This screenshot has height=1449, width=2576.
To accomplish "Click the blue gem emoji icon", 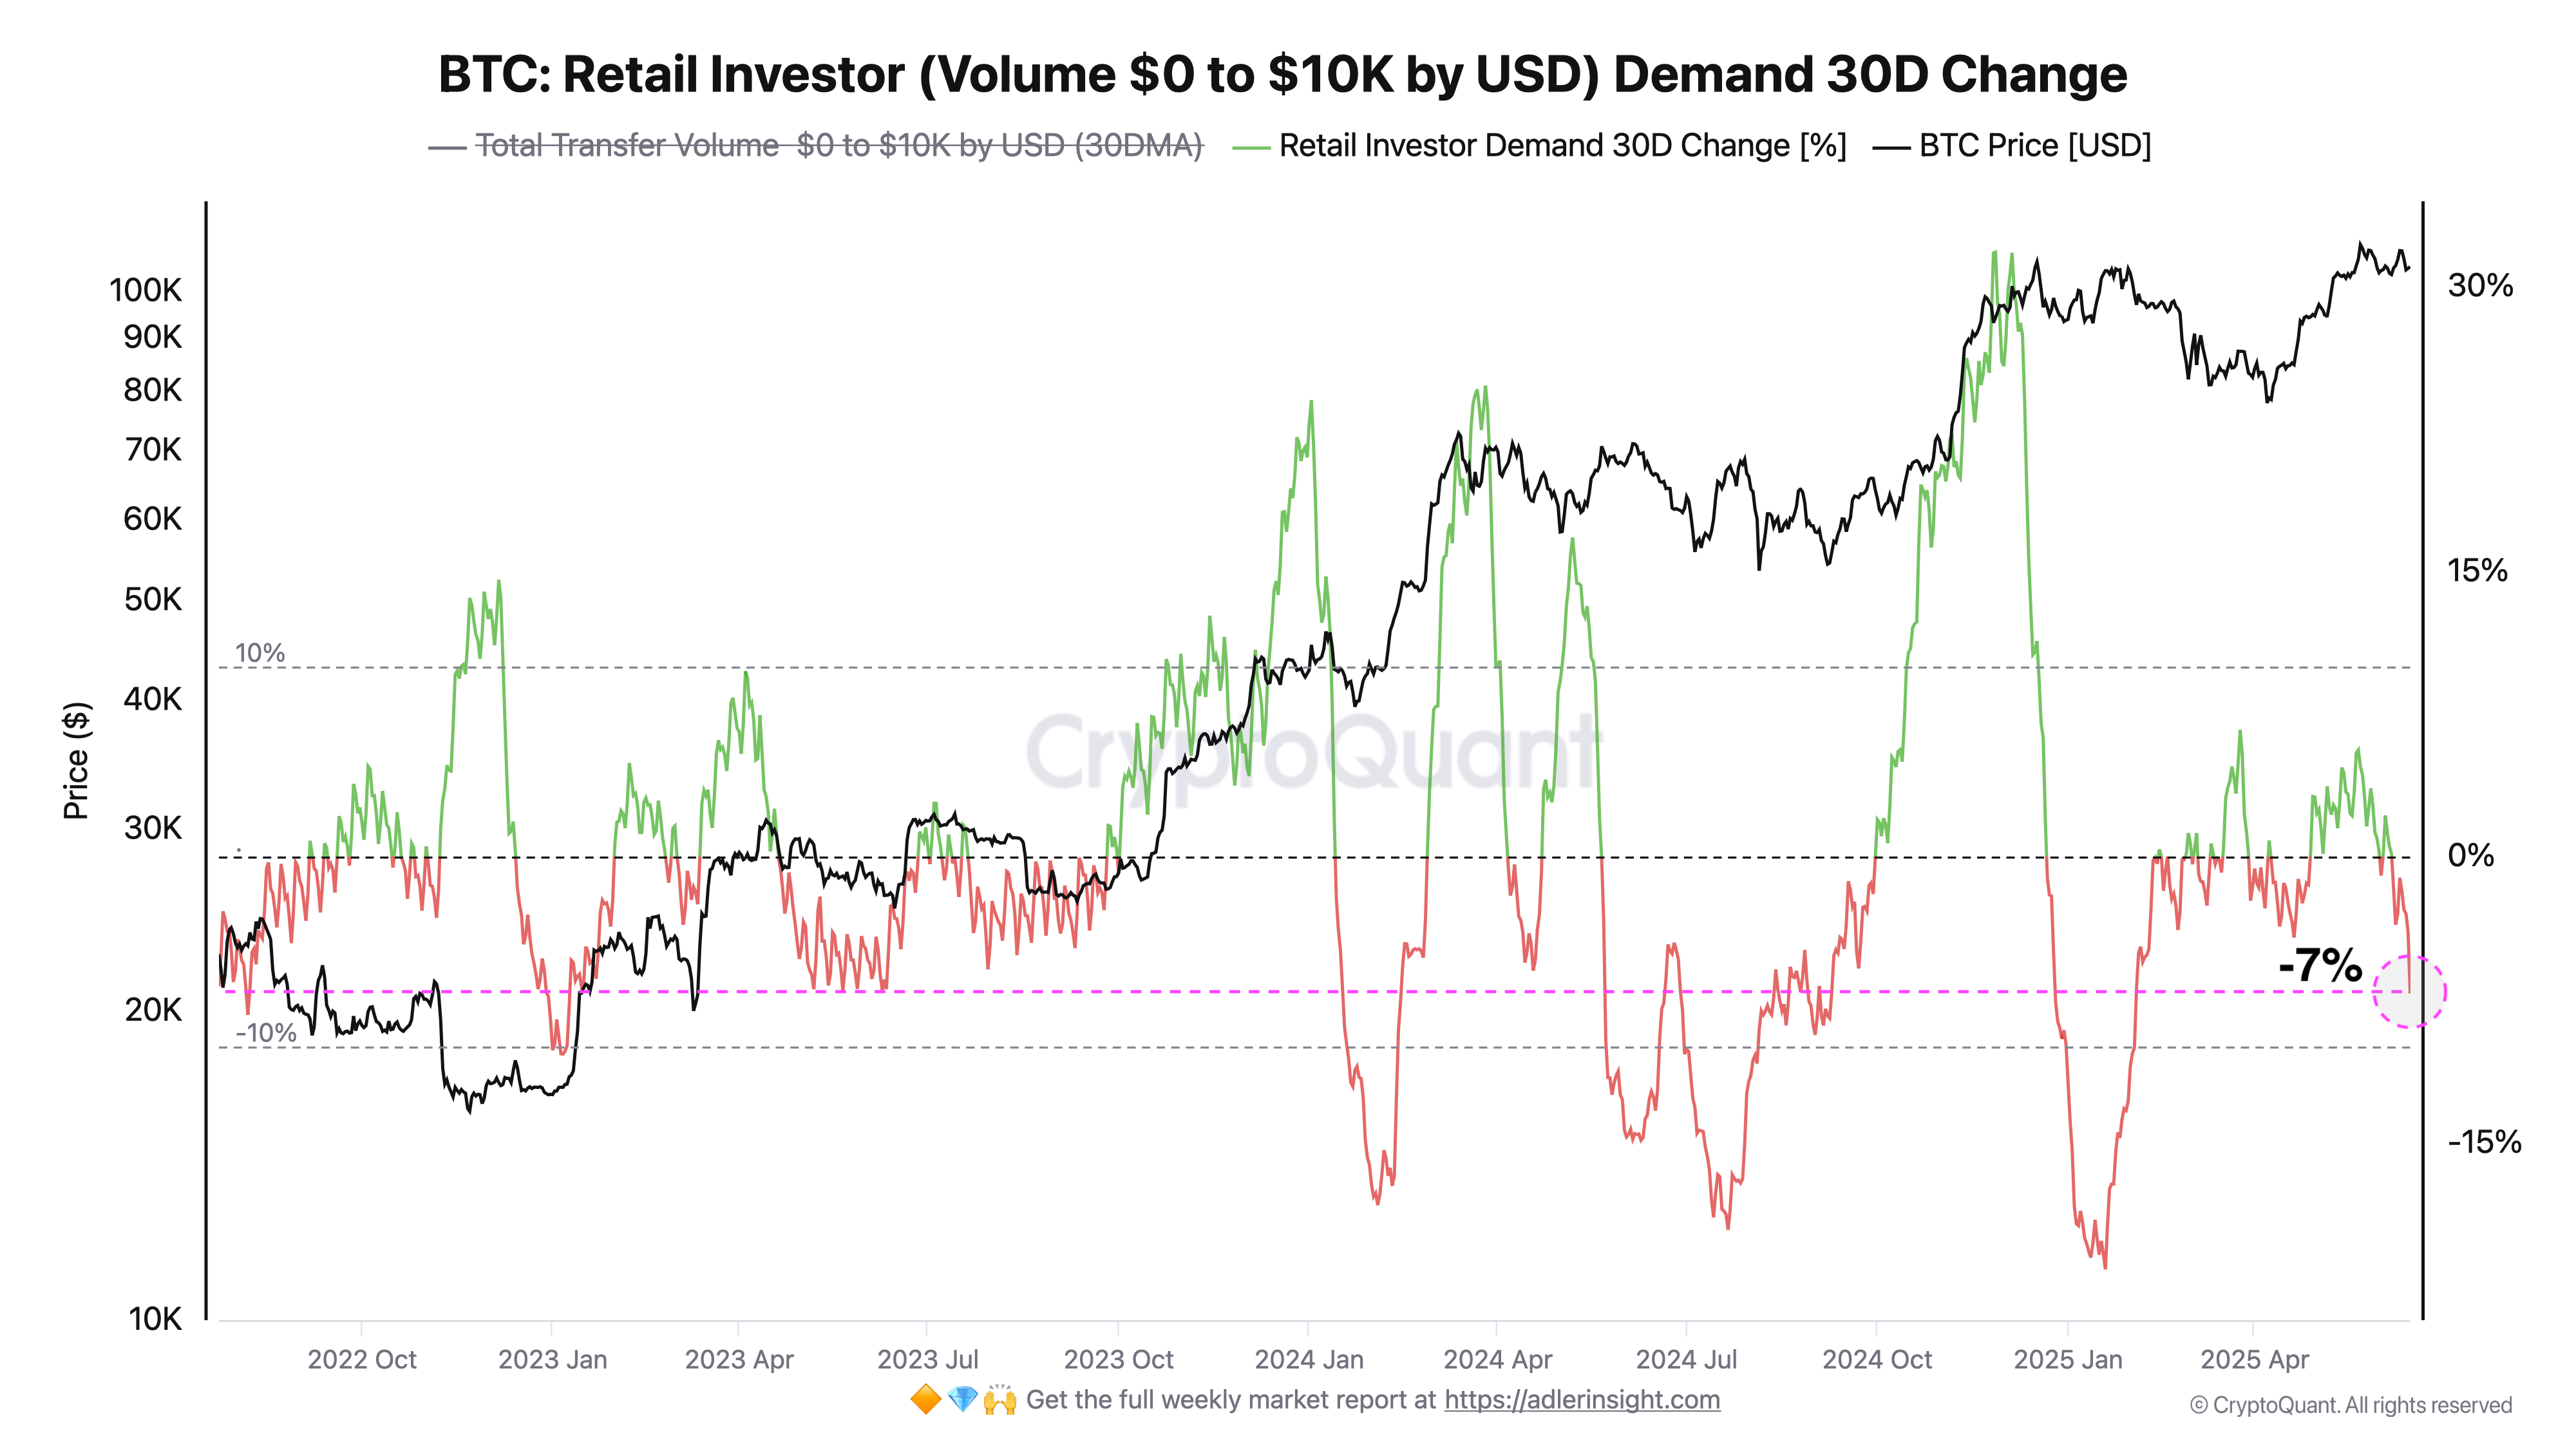I will click(962, 1399).
